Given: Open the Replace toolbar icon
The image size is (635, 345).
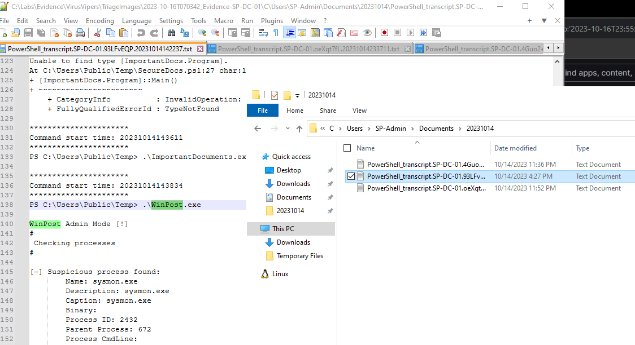Looking at the screenshot, I should click(185, 33).
